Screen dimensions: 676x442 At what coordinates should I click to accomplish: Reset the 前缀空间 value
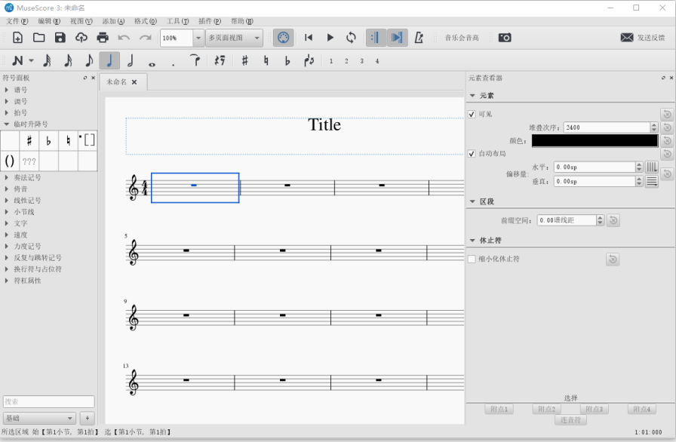click(613, 220)
